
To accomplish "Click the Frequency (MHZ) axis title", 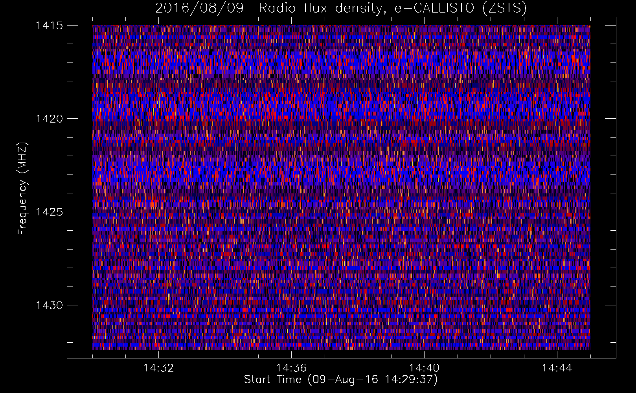I will click(22, 188).
